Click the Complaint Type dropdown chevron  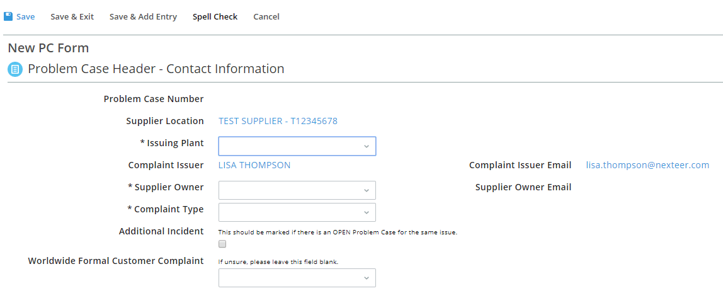[367, 213]
